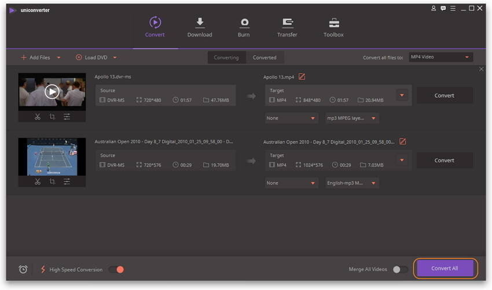Expand the Add Files dropdown arrow
Viewport: 492px width, 290px height.
(x=58, y=58)
